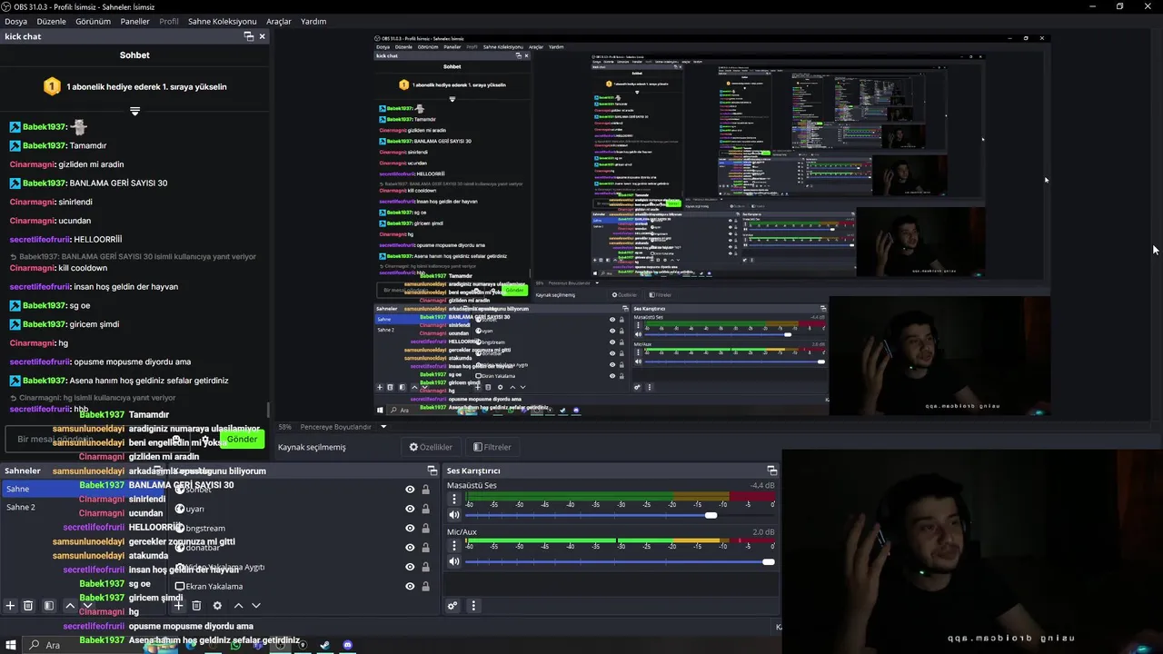
Task: Open the Sahne Koleksiyonu menu
Action: pos(223,21)
